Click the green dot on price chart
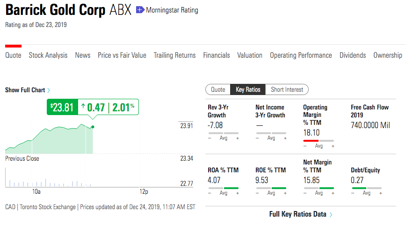The height and width of the screenshot is (225, 406). (93, 127)
